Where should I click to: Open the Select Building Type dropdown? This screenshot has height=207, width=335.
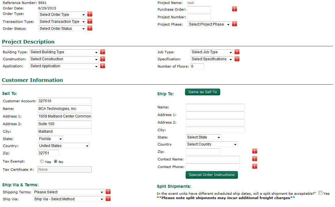pos(64,52)
